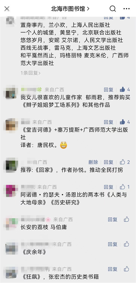Reply to the 长安的荔枝 comment
This screenshot has height=283, width=136.
pos(113,219)
